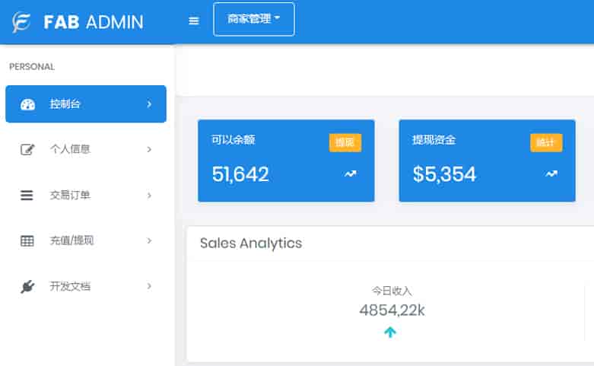This screenshot has height=366, width=594.
Task: Click the 个人信息 edit icon
Action: pos(27,150)
